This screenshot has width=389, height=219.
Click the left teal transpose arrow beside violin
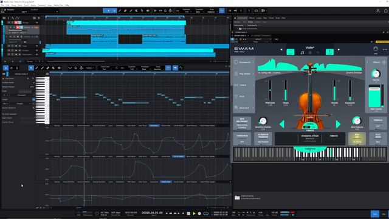282,124
